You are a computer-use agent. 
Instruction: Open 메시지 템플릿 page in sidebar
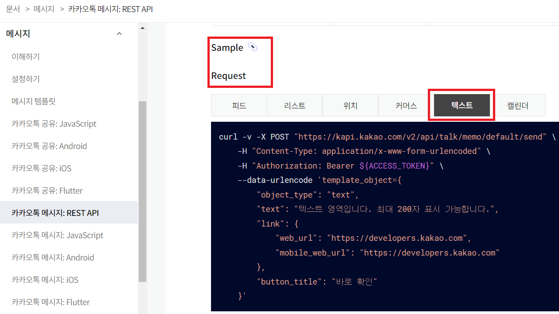tap(33, 101)
